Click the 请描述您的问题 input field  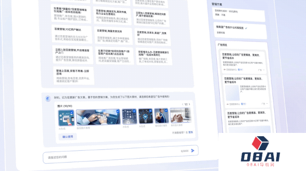point(121,154)
